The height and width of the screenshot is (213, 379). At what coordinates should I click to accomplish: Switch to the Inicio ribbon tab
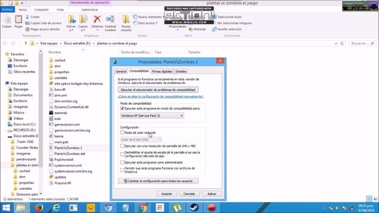[23, 9]
